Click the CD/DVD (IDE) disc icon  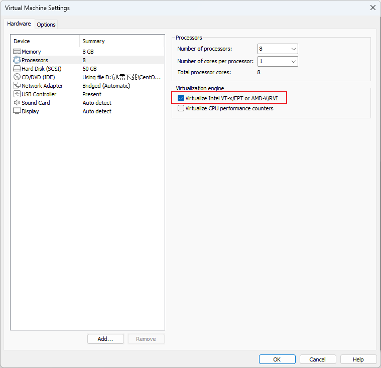17,77
